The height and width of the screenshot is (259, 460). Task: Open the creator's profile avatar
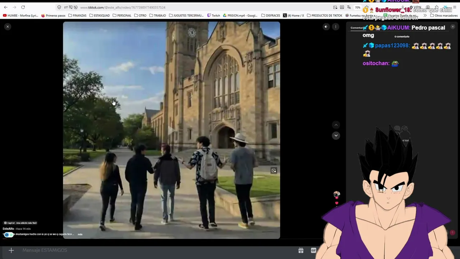pyautogui.click(x=336, y=194)
